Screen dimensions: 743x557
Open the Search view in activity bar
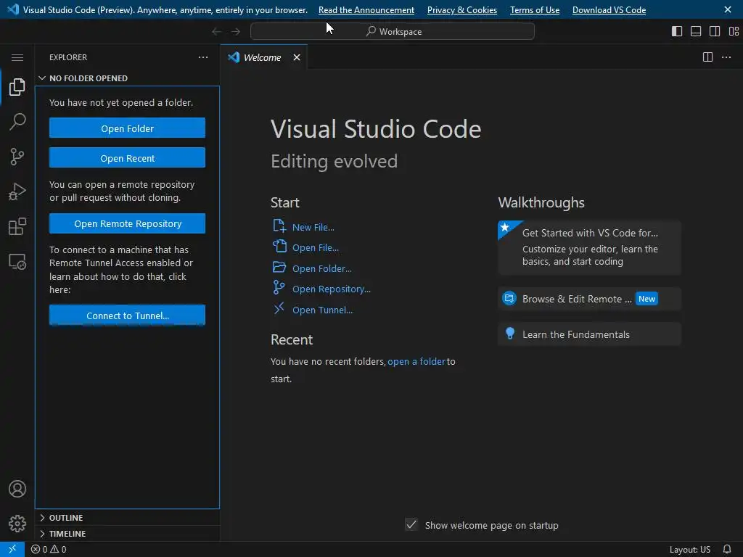17,121
